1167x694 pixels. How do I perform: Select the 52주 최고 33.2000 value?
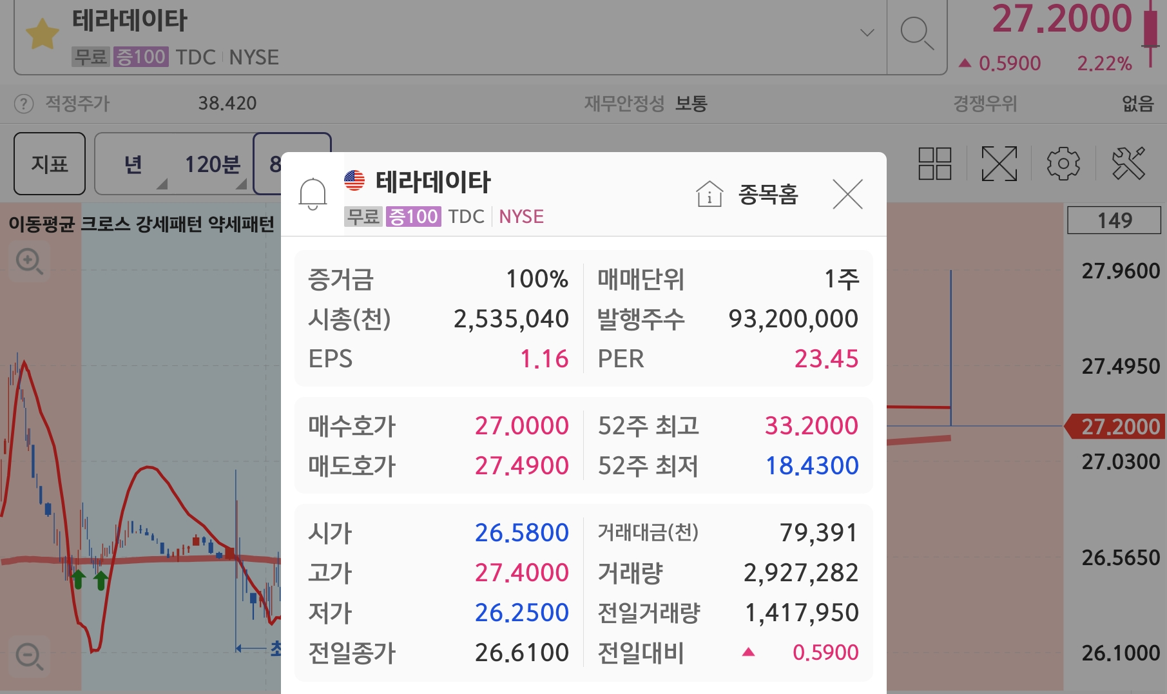pyautogui.click(x=811, y=426)
